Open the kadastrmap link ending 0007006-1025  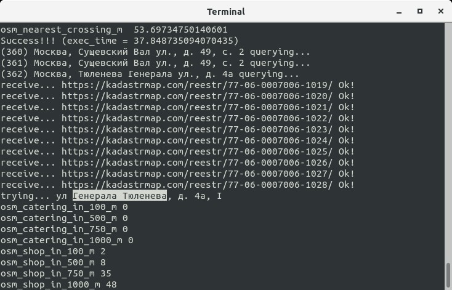197,151
